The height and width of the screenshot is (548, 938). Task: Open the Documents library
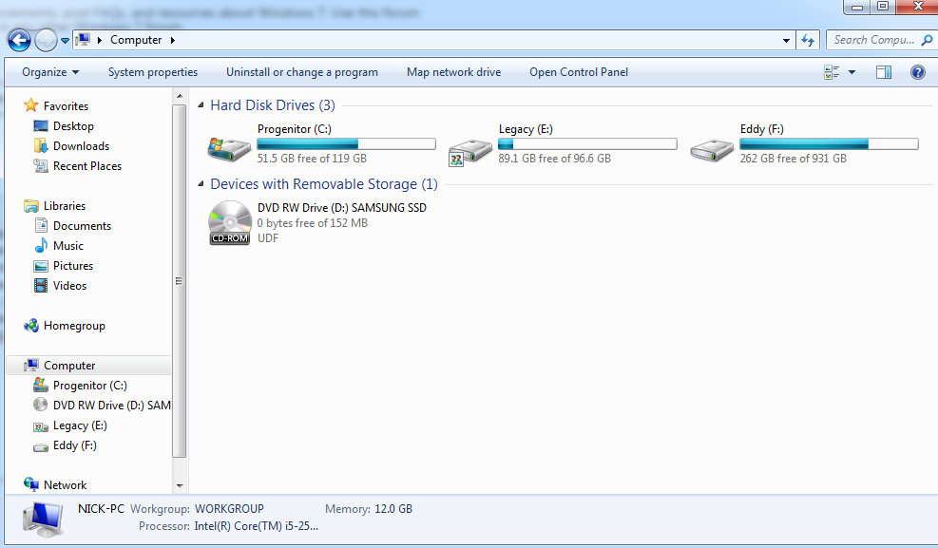point(82,226)
